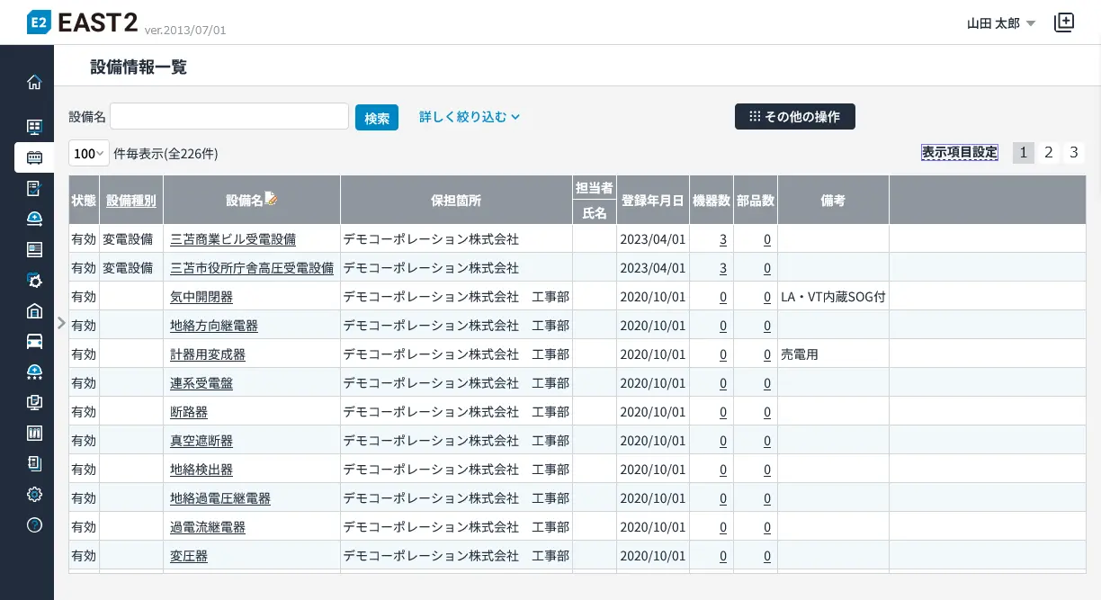
Task: Open the 山田 太郎 user menu
Action: click(x=1000, y=23)
